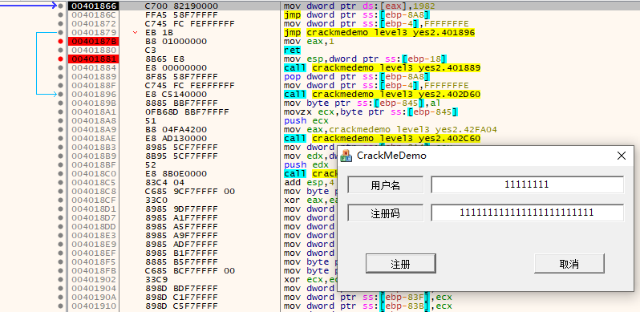Select address 004018CF row
Screen dimensions: 640x312
(x=95, y=200)
